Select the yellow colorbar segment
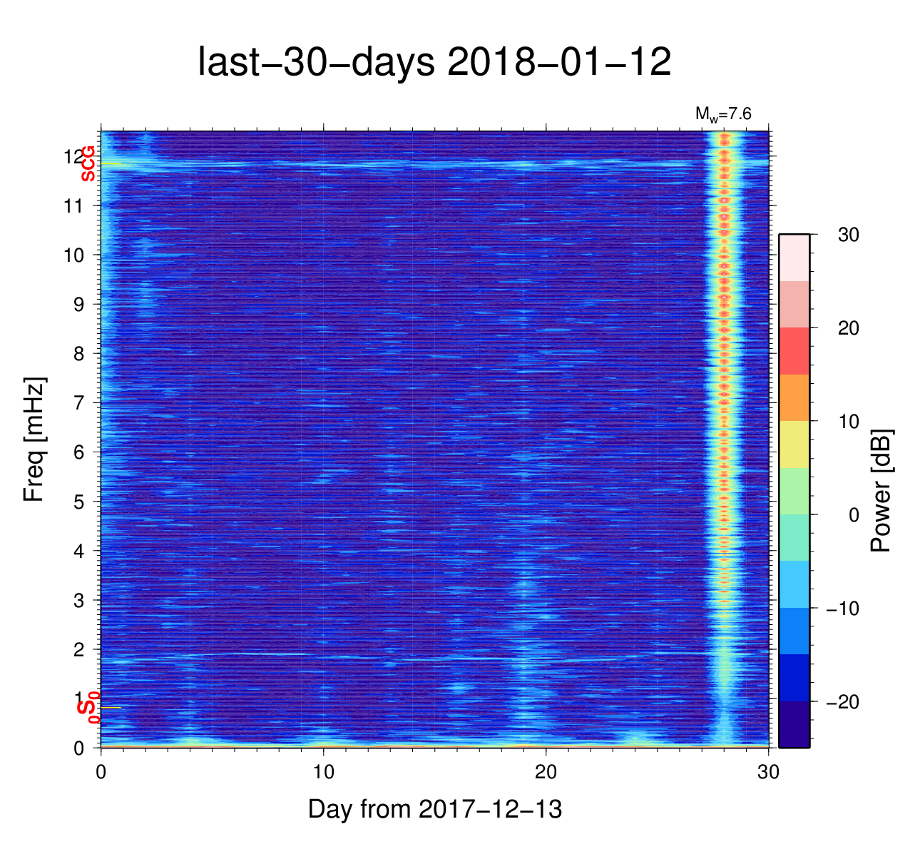The height and width of the screenshot is (849, 920). tap(794, 444)
